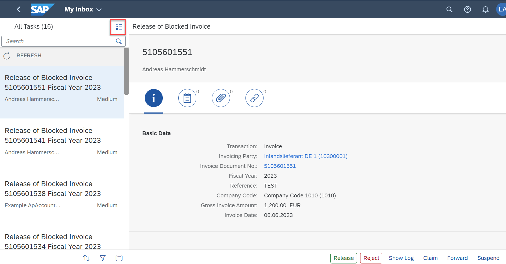Click the REFRESH label
506x264 pixels.
click(29, 55)
